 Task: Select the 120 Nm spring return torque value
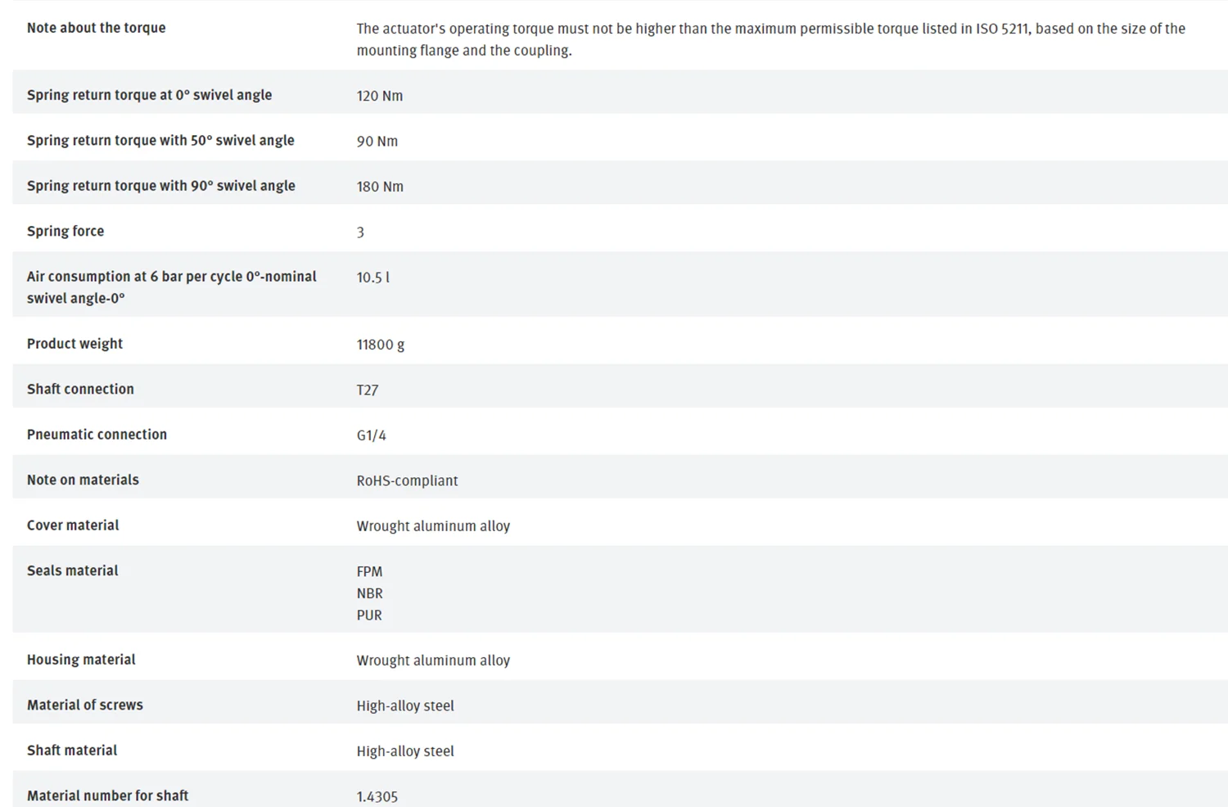pos(379,96)
